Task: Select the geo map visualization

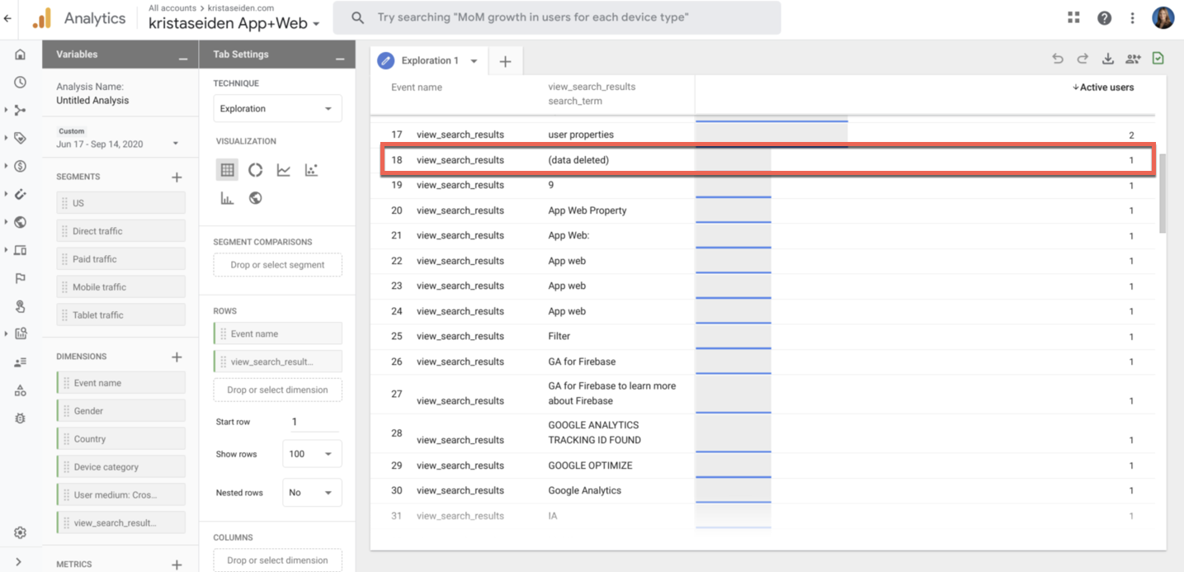Action: (x=256, y=198)
